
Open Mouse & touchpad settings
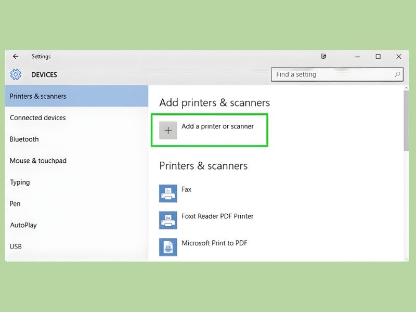click(38, 161)
